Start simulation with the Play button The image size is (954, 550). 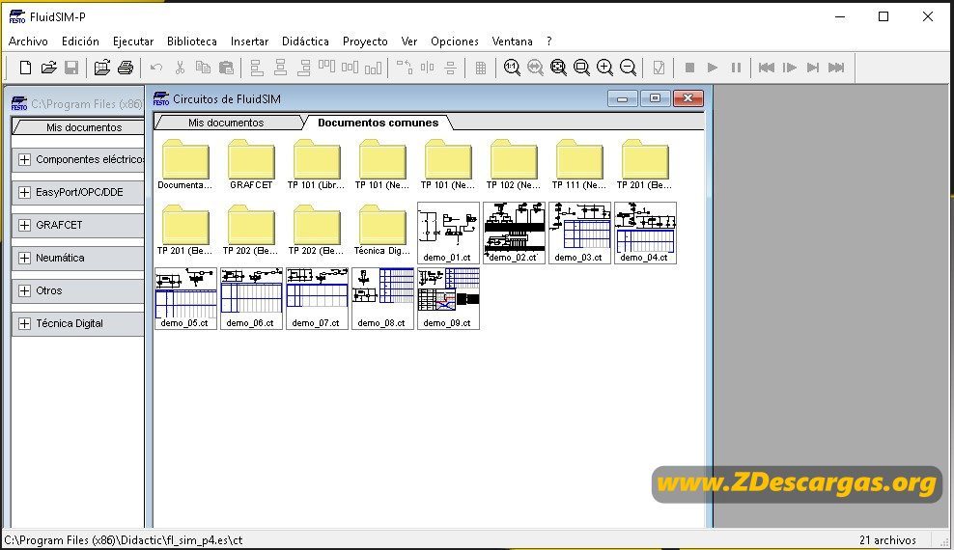pos(713,68)
